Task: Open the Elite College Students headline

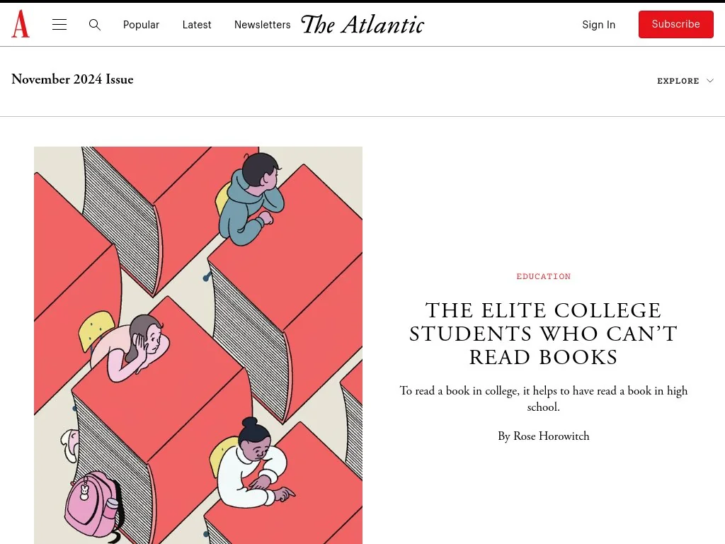Action: coord(544,334)
